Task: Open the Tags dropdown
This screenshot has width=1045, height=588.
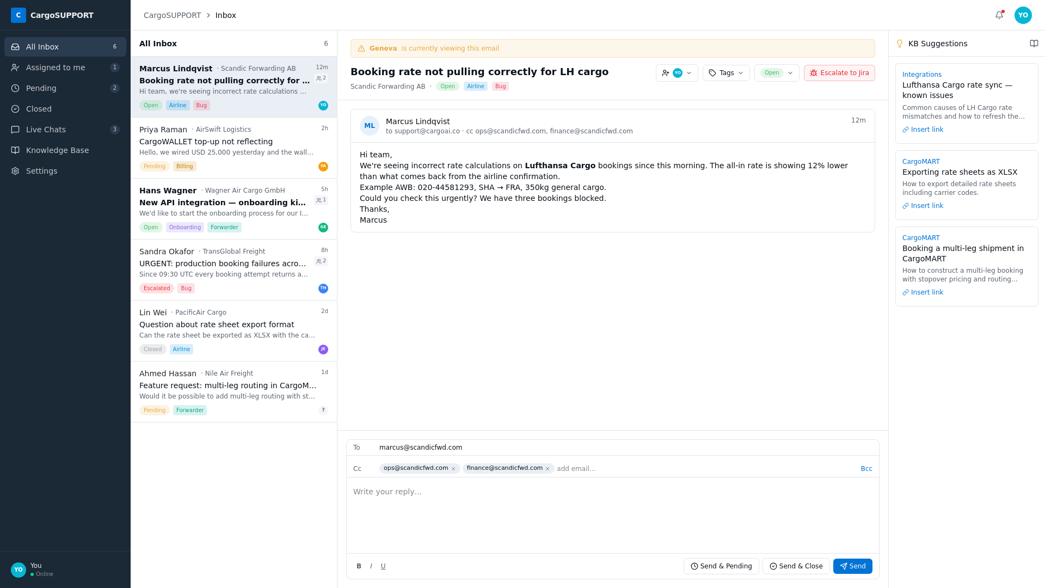Action: point(726,73)
